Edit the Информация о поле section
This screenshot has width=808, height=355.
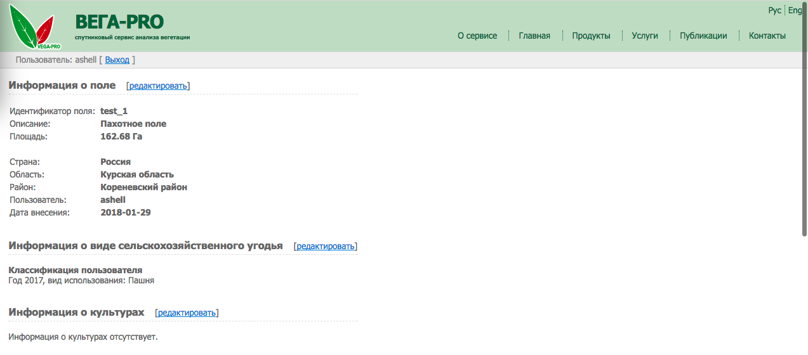pyautogui.click(x=158, y=86)
